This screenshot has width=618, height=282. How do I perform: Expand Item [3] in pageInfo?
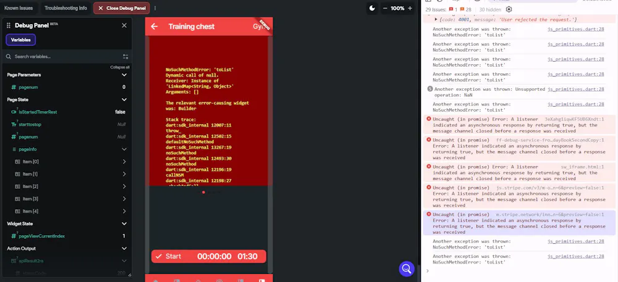click(124, 199)
